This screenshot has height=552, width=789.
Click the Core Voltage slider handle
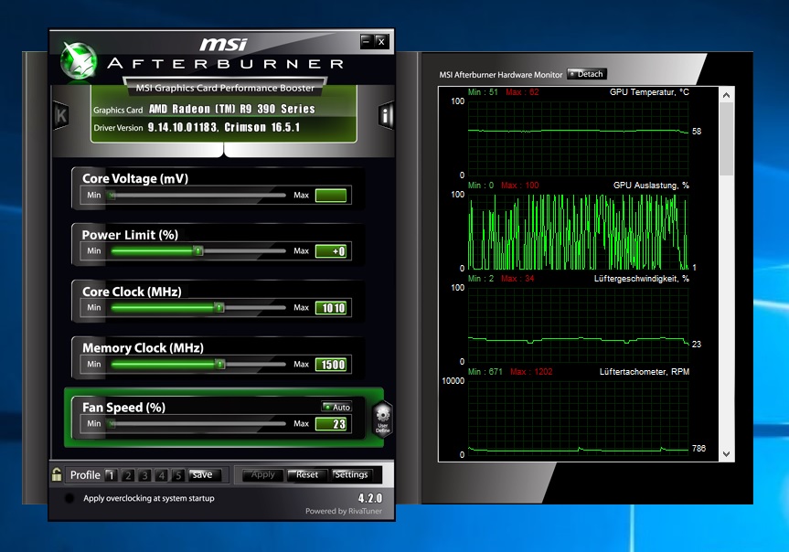pos(112,196)
